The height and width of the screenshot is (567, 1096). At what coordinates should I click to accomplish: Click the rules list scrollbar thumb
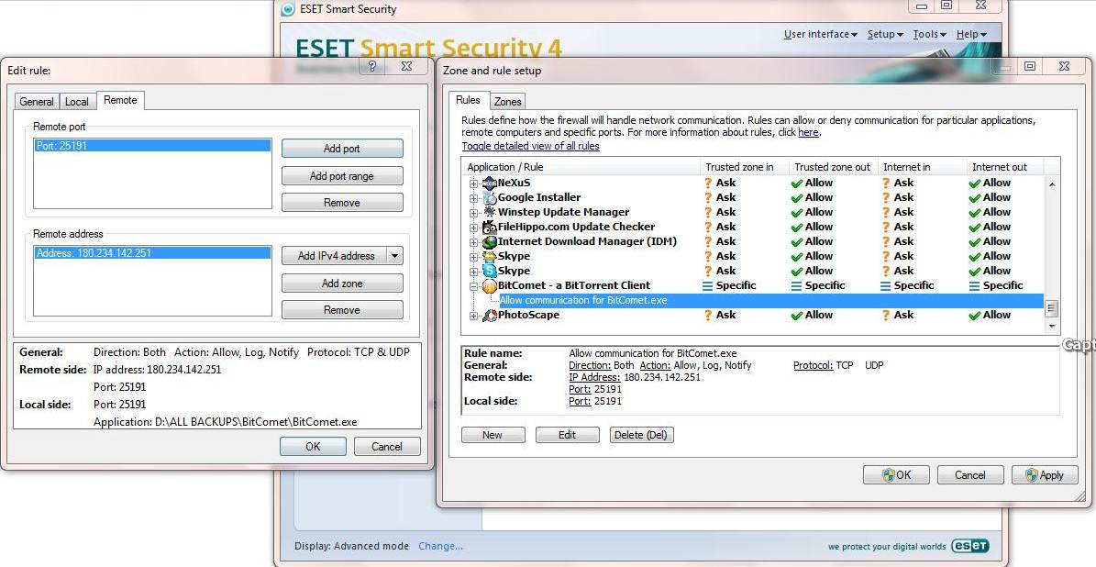[1051, 308]
